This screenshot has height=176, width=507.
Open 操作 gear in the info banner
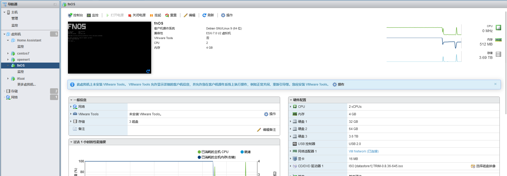pyautogui.click(x=338, y=85)
